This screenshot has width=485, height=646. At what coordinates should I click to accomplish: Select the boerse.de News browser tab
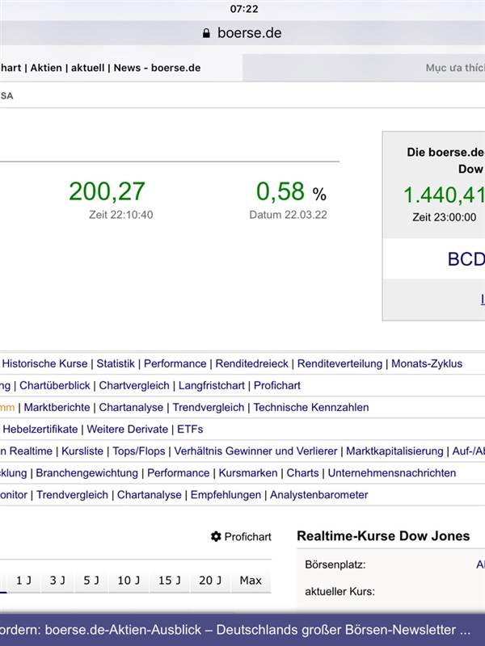coord(120,68)
